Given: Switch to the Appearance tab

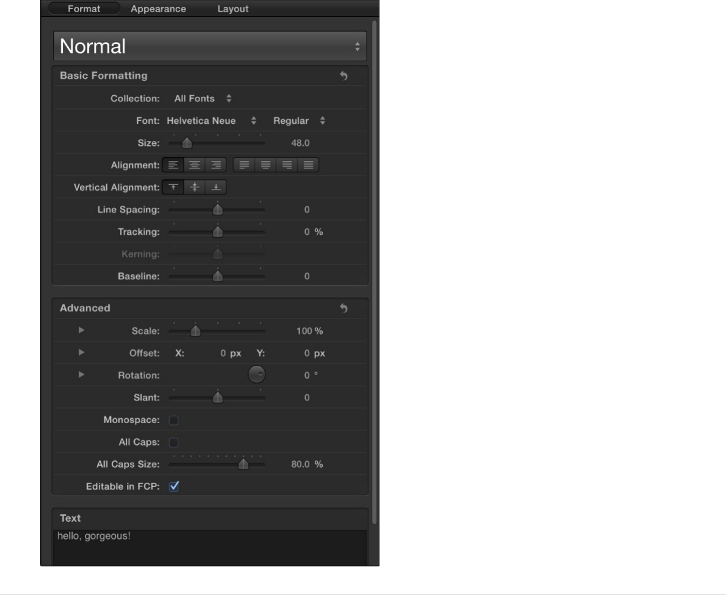Looking at the screenshot, I should [159, 9].
